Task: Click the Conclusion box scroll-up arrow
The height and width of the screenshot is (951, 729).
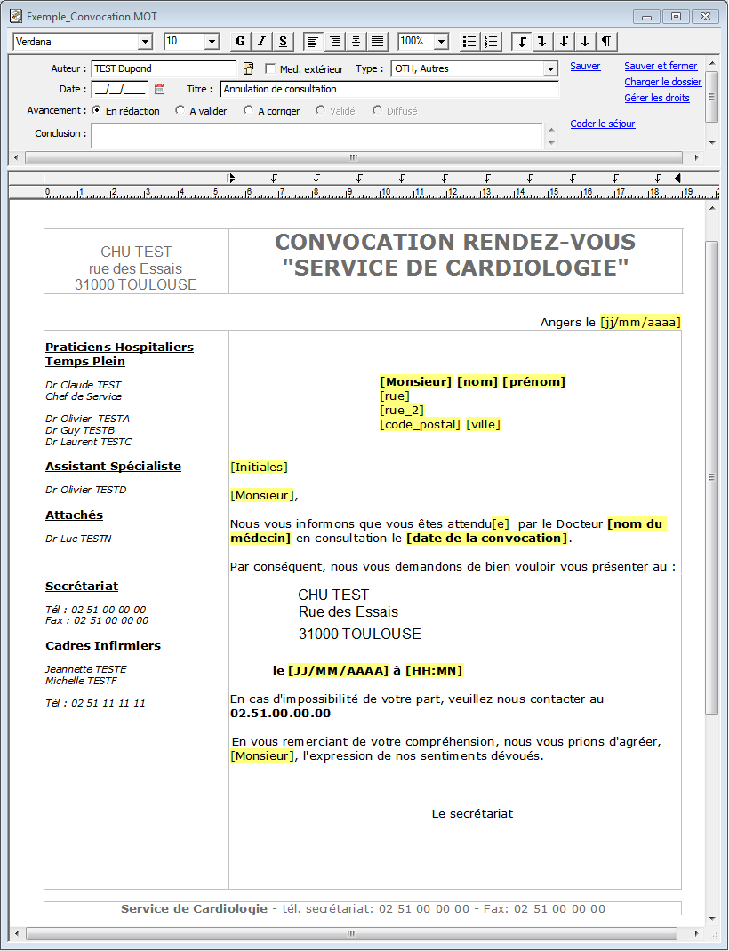Action: 550,129
